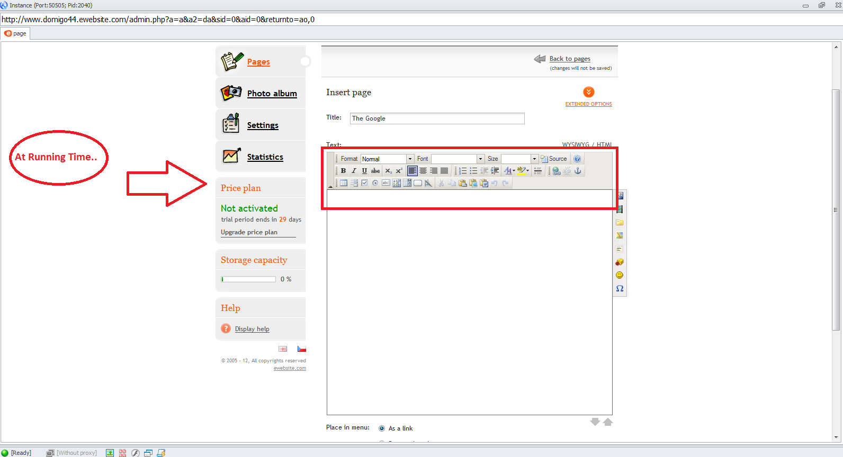The image size is (843, 457).
Task: Apply italic formatting in the editor
Action: coord(354,171)
